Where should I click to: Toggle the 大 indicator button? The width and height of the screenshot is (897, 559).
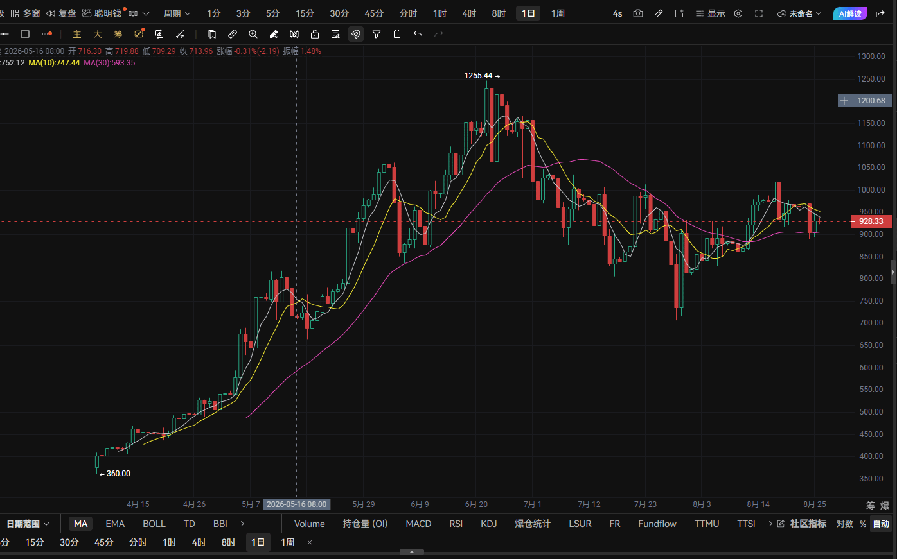click(x=98, y=34)
